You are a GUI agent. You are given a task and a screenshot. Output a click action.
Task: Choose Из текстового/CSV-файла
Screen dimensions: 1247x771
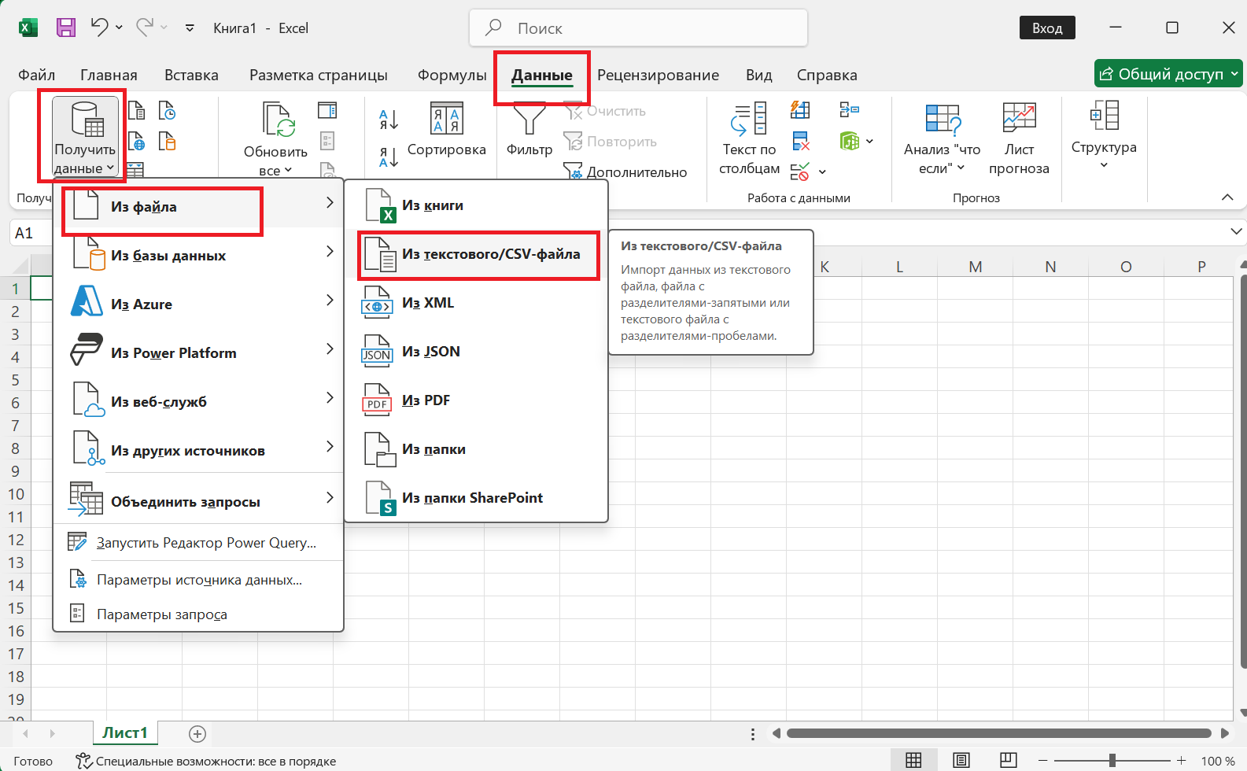[x=477, y=254]
